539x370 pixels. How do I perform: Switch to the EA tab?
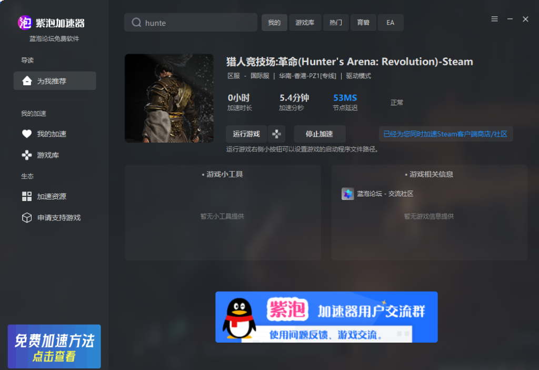coord(391,23)
